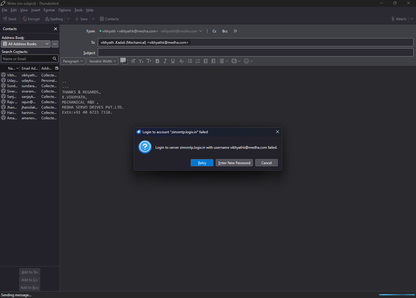Open the Paragraph style dropdown
This screenshot has width=416, height=298.
click(73, 61)
